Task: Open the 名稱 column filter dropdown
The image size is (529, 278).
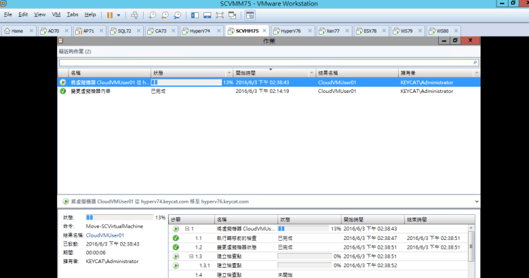Action: point(145,73)
